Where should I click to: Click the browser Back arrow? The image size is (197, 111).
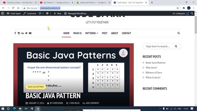[3, 8]
